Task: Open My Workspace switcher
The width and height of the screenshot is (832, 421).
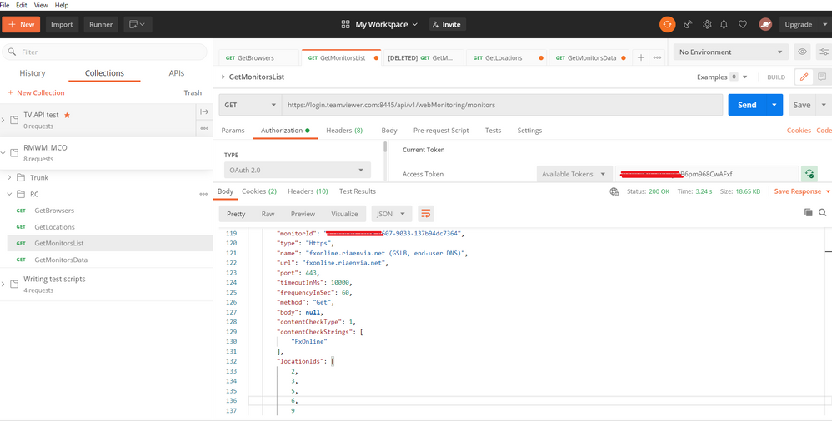Action: (380, 24)
